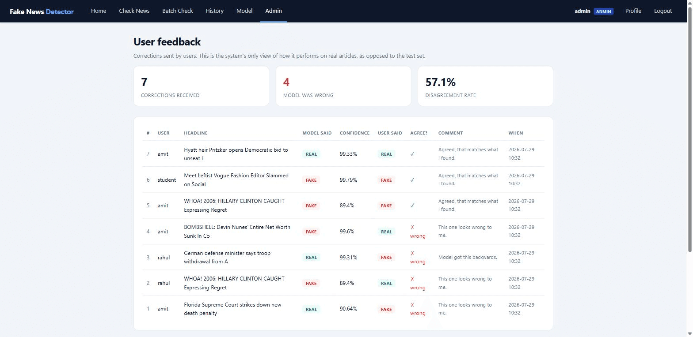This screenshot has height=337, width=693.
Task: Click the user REAL badge in row 2
Action: 386,283
